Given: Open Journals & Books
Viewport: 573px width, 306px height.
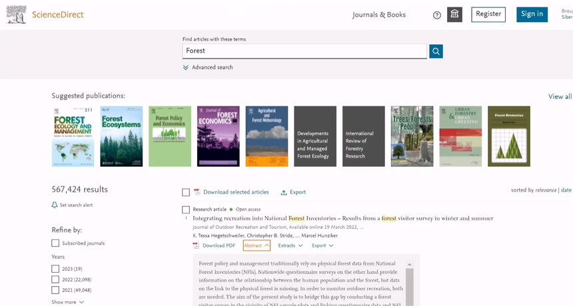Looking at the screenshot, I should click(379, 15).
